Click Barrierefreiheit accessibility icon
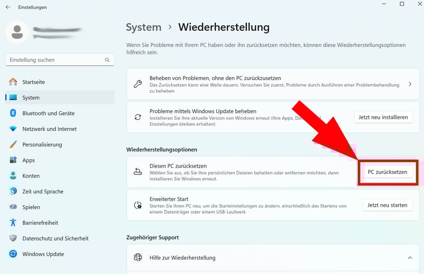Image resolution: width=424 pixels, height=274 pixels. point(13,223)
